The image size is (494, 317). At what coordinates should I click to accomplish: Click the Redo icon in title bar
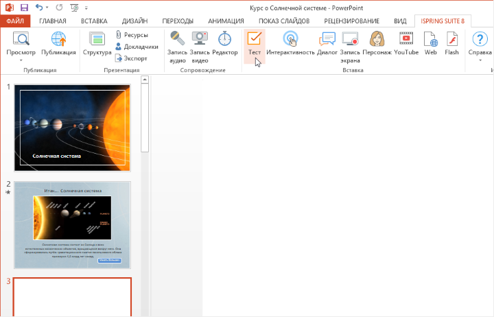59,8
